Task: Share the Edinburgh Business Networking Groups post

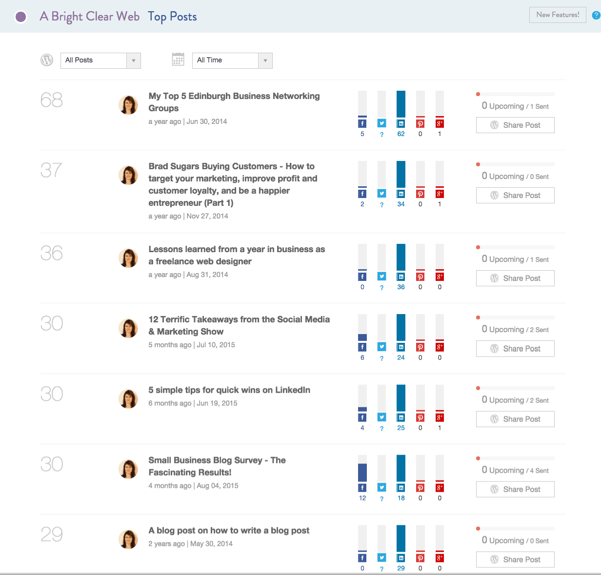Action: coord(515,125)
